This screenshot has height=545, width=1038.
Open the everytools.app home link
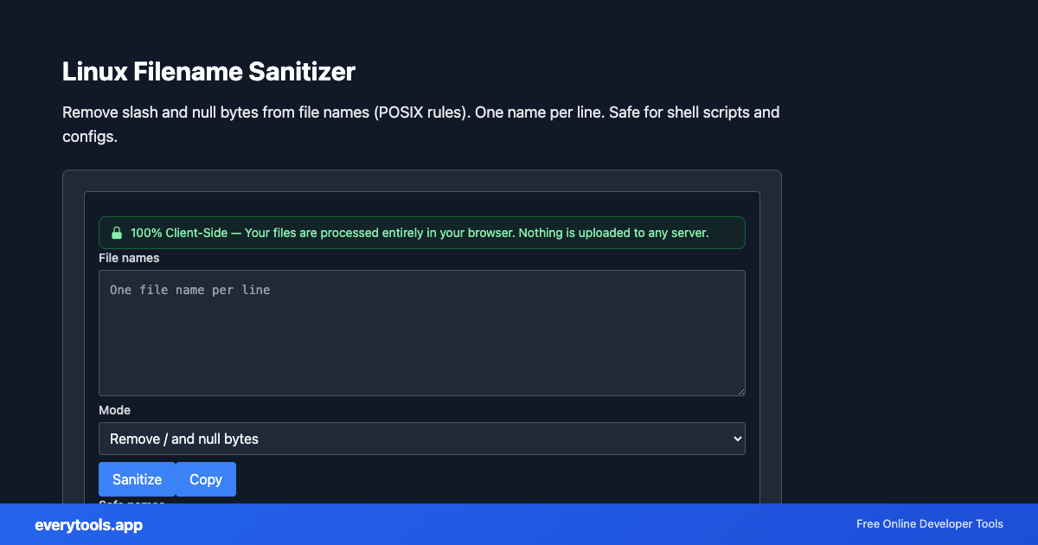[87, 524]
